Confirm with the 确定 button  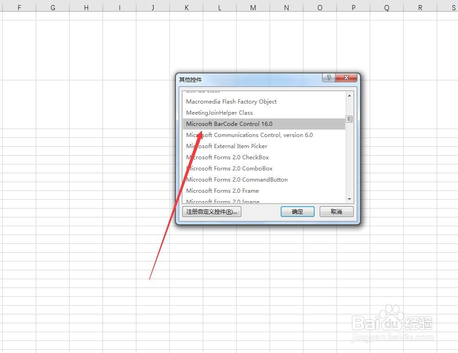coord(297,211)
